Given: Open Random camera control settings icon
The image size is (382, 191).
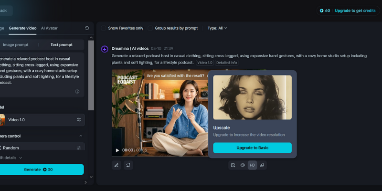Looking at the screenshot, I should point(79,148).
